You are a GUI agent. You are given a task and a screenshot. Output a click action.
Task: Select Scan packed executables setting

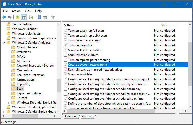pos(85,50)
